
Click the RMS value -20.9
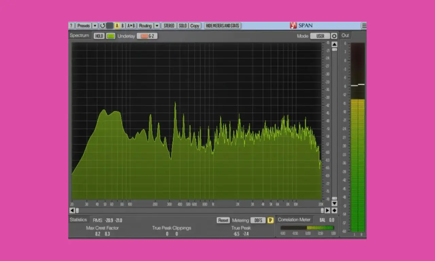pyautogui.click(x=109, y=220)
